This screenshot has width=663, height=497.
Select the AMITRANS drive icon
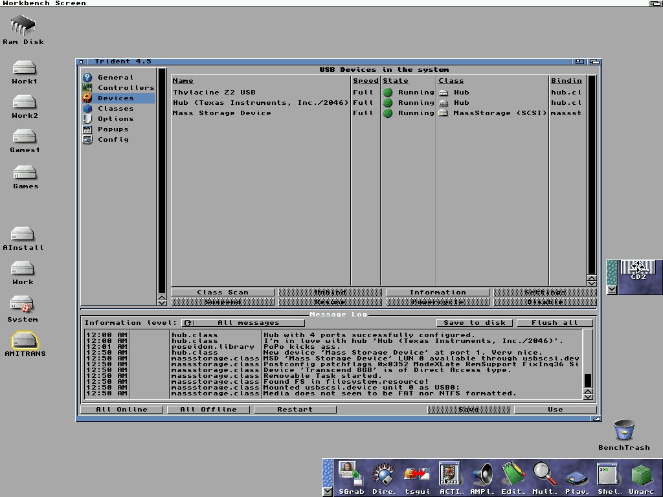[x=25, y=340]
